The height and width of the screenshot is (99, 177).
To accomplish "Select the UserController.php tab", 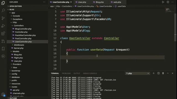I will click(61, 2).
